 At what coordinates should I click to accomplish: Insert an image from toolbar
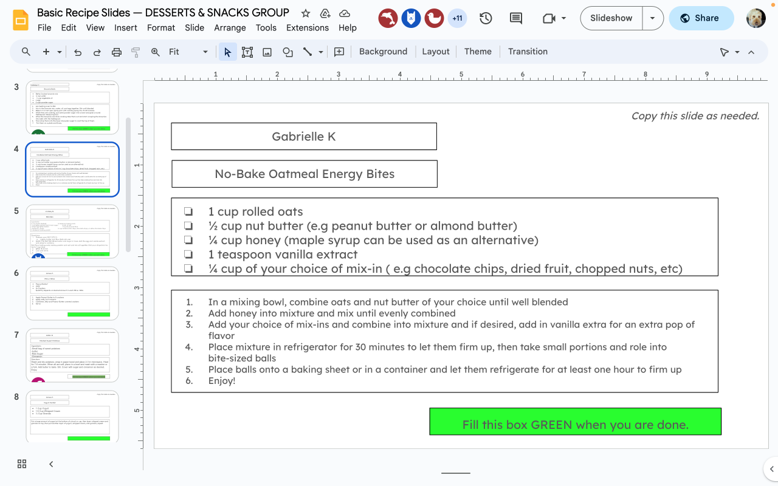click(x=267, y=52)
